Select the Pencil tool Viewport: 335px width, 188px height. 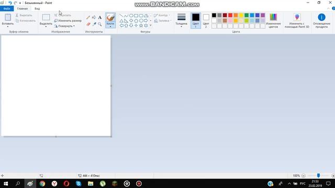[88, 17]
